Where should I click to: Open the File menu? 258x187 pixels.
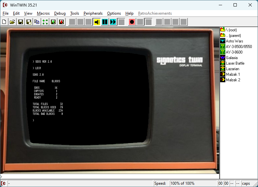[x=6, y=13]
